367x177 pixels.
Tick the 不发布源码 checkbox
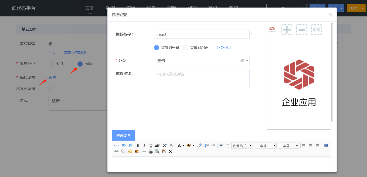point(51,89)
